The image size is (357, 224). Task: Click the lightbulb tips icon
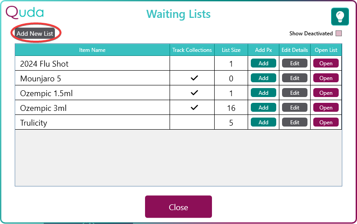[x=340, y=17]
